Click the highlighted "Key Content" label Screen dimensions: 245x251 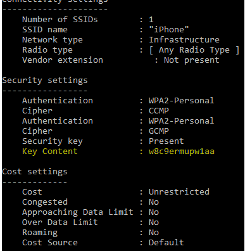click(50, 151)
